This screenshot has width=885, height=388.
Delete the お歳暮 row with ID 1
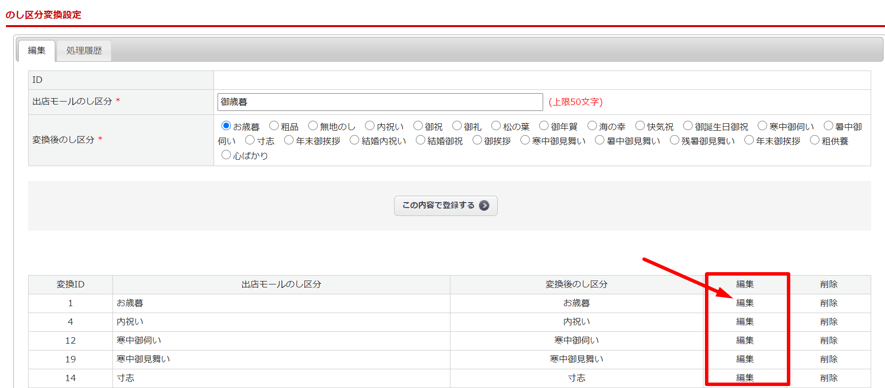[828, 303]
